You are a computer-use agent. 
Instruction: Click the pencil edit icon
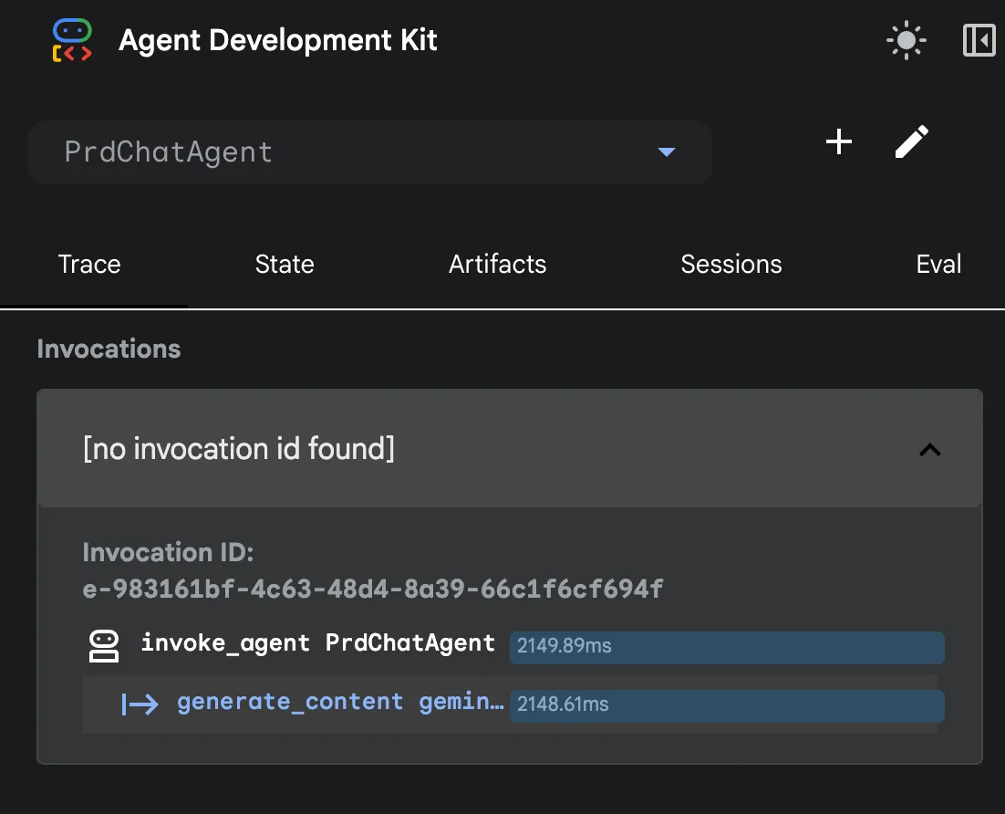click(911, 141)
